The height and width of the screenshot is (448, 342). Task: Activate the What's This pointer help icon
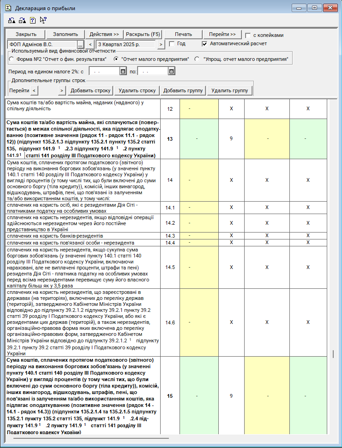point(43,20)
